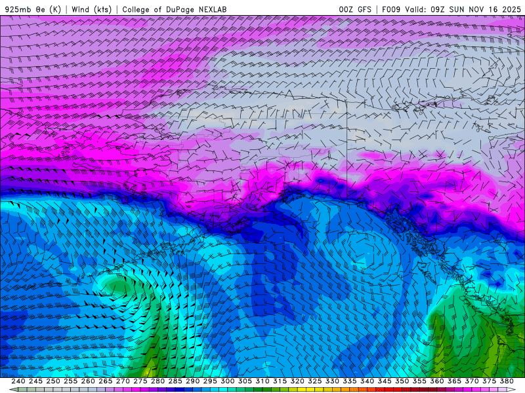Click the 300 colorbar label
525x393 pixels.
click(x=227, y=381)
